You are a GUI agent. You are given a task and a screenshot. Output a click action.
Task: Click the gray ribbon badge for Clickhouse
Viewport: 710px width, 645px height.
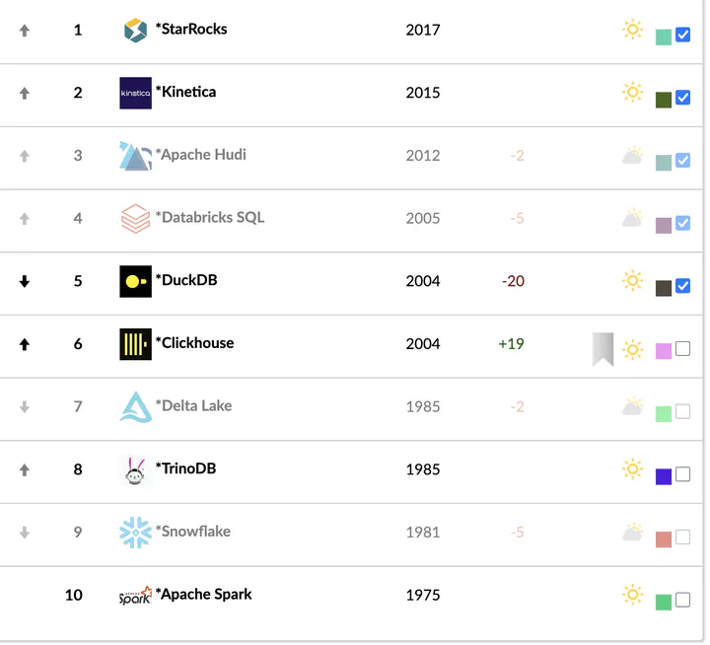(x=603, y=349)
